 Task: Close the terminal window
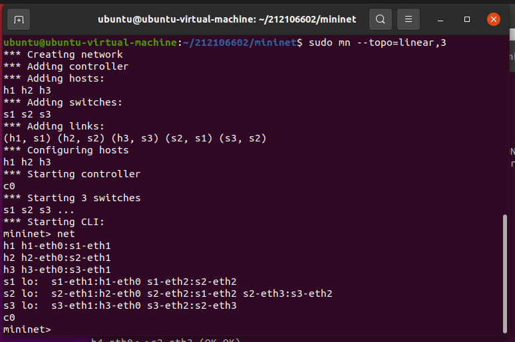point(493,19)
